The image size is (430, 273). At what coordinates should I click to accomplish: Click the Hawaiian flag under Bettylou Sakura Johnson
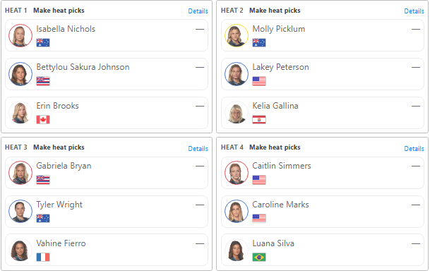click(43, 81)
